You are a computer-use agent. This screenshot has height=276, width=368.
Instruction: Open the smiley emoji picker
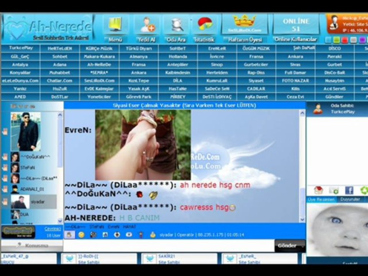click(x=81, y=235)
